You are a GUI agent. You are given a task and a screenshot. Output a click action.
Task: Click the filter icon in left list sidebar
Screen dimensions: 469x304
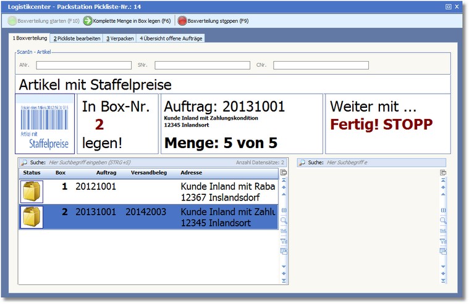tap(284, 240)
